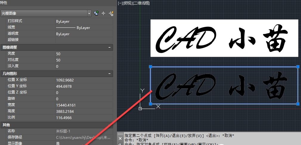Click the 亮度 brightness value field
301x145 pixels.
coord(84,54)
